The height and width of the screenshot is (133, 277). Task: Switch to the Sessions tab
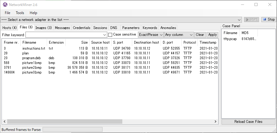pos(100,28)
